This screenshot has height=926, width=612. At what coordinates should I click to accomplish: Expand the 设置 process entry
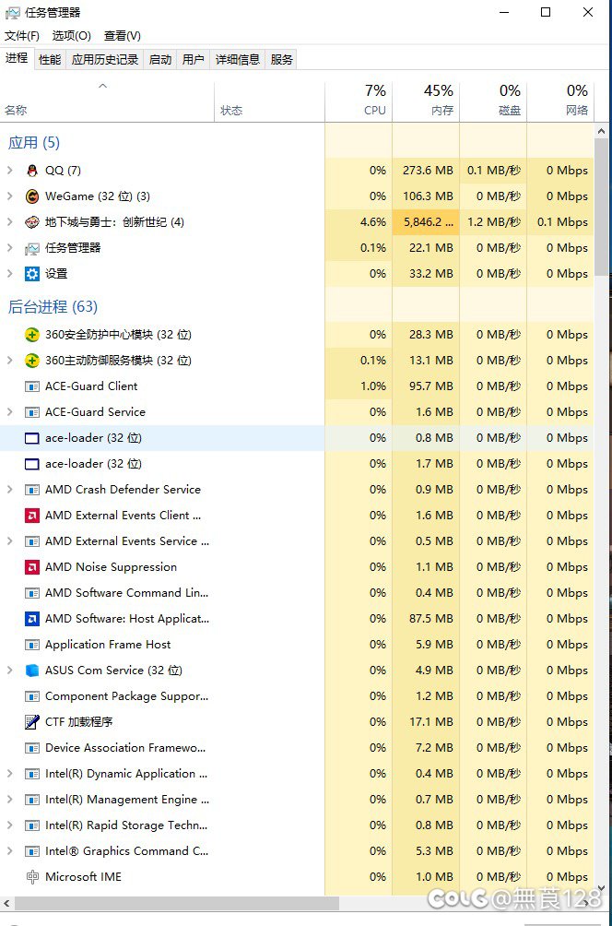pos(9,273)
